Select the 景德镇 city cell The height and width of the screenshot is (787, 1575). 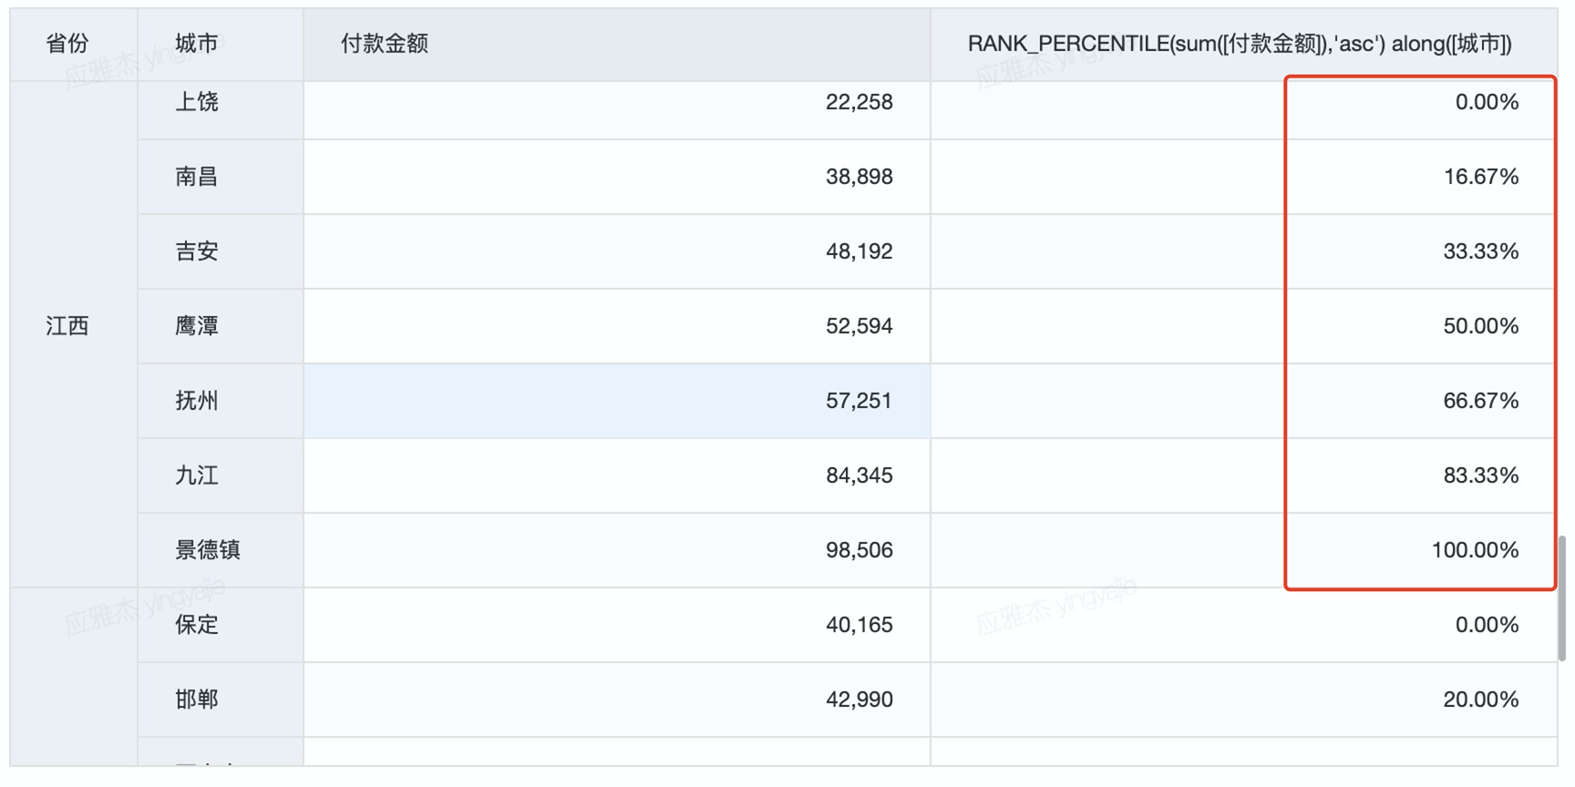coord(221,550)
